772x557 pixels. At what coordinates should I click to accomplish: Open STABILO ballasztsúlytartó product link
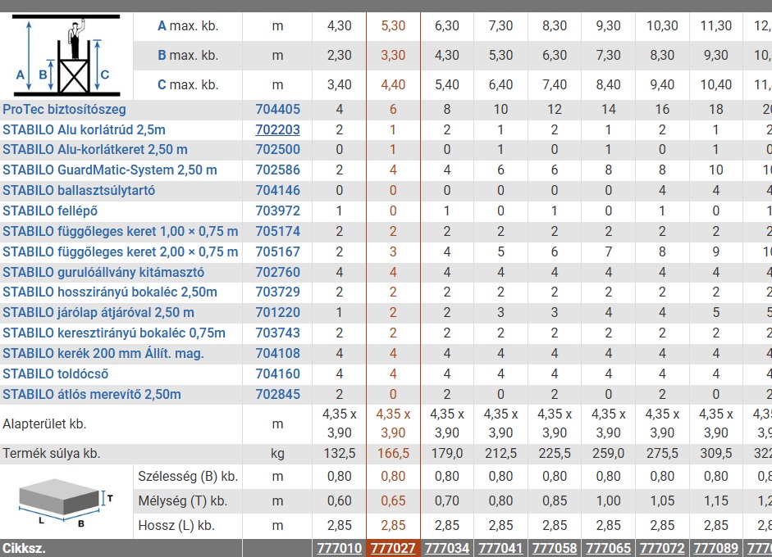tap(79, 190)
